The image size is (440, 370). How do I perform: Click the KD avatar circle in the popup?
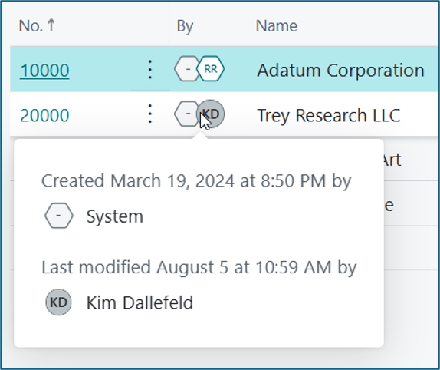click(58, 302)
